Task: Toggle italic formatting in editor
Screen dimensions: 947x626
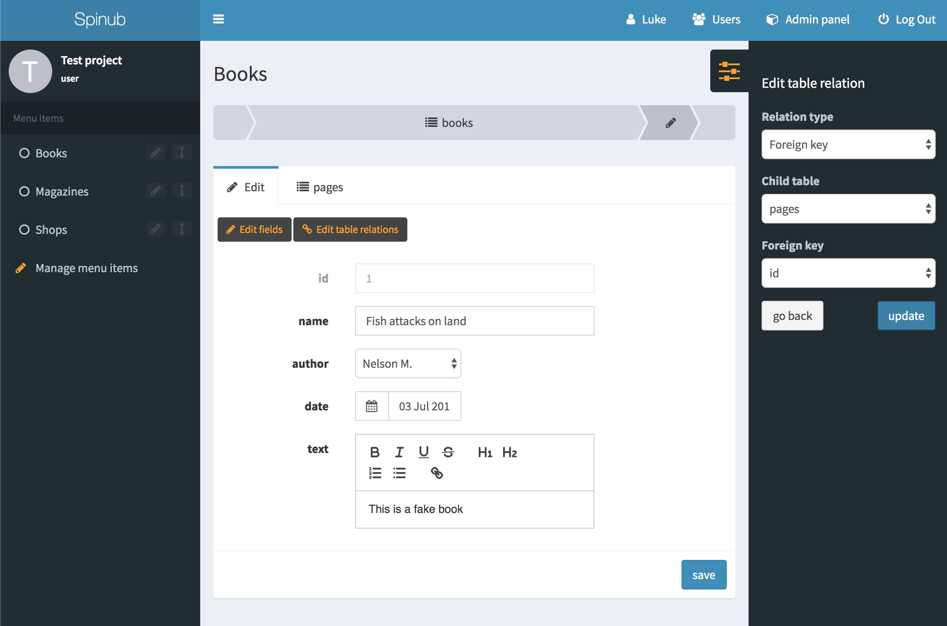Action: [x=399, y=452]
